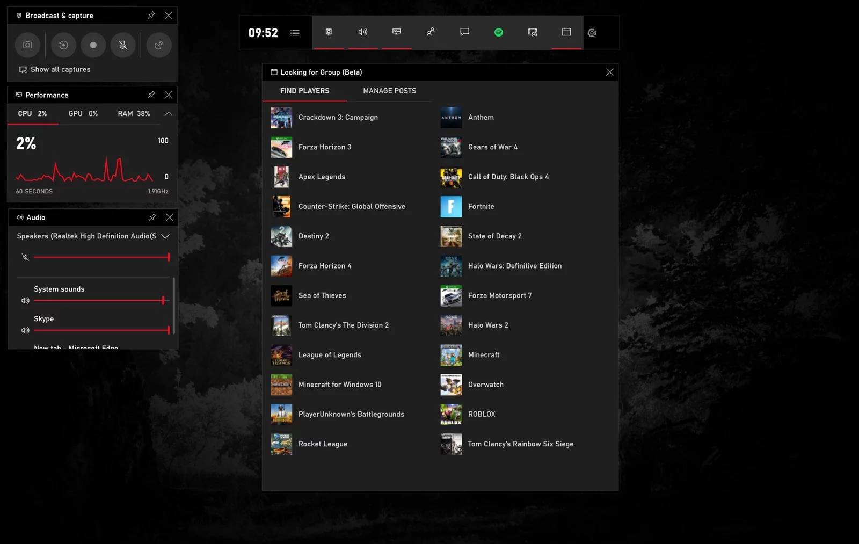Choose the ROBLOX entry
Viewport: 859px width, 544px height.
(x=468, y=415)
